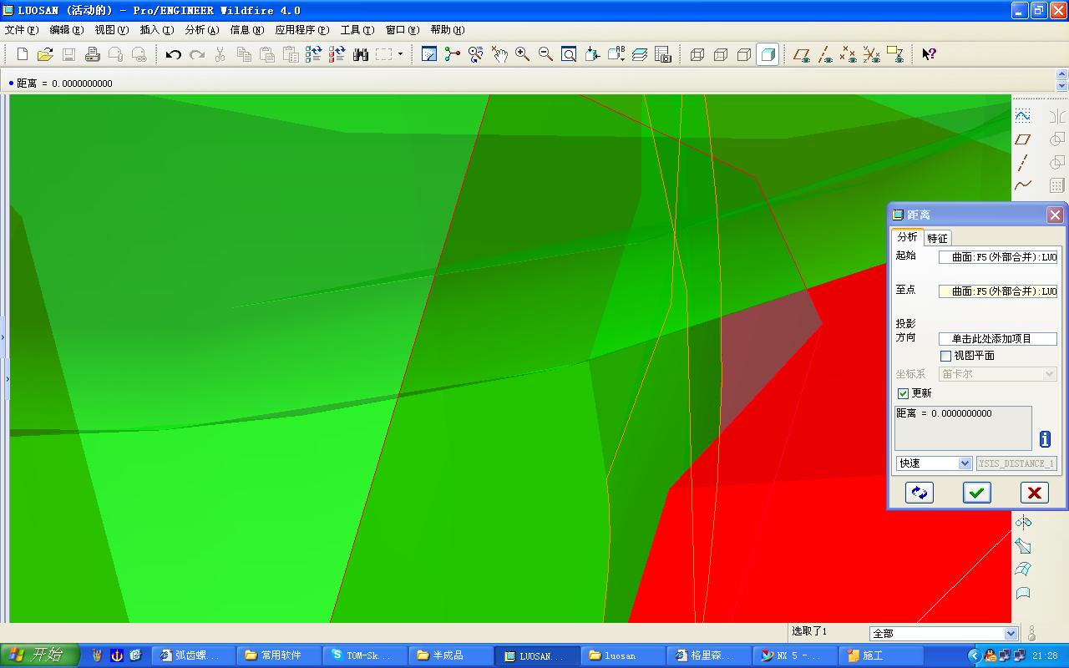
Task: Toggle datum points display on or off
Action: coord(849,54)
